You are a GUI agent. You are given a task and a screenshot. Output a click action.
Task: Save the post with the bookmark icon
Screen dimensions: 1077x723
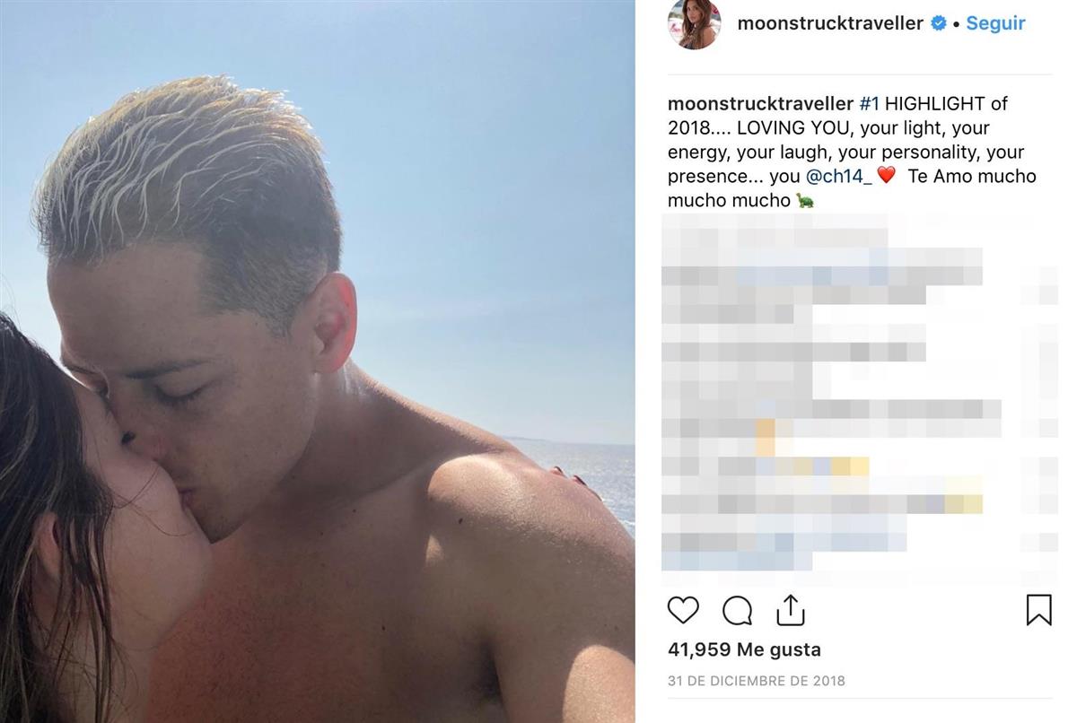coord(1038,610)
